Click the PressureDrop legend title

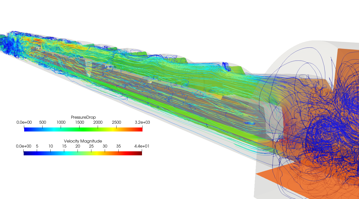[x=83, y=117]
